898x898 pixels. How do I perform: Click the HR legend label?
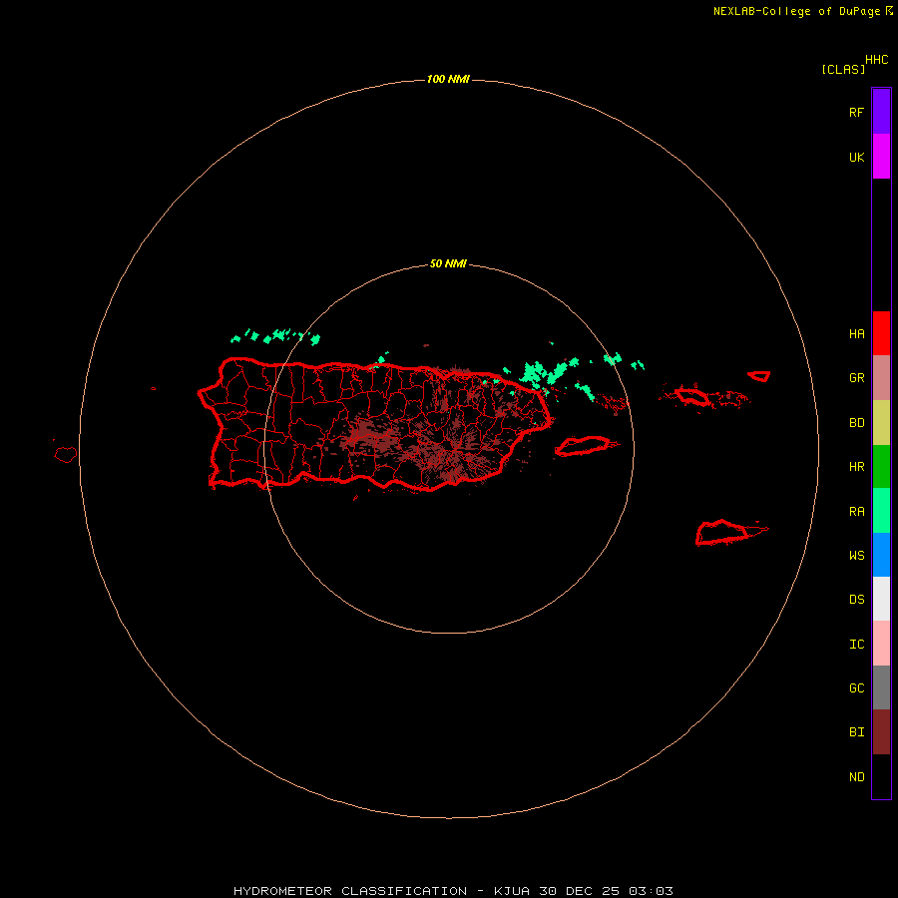857,467
